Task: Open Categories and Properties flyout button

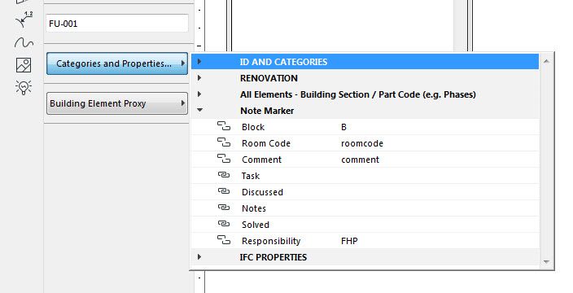Action: click(117, 63)
